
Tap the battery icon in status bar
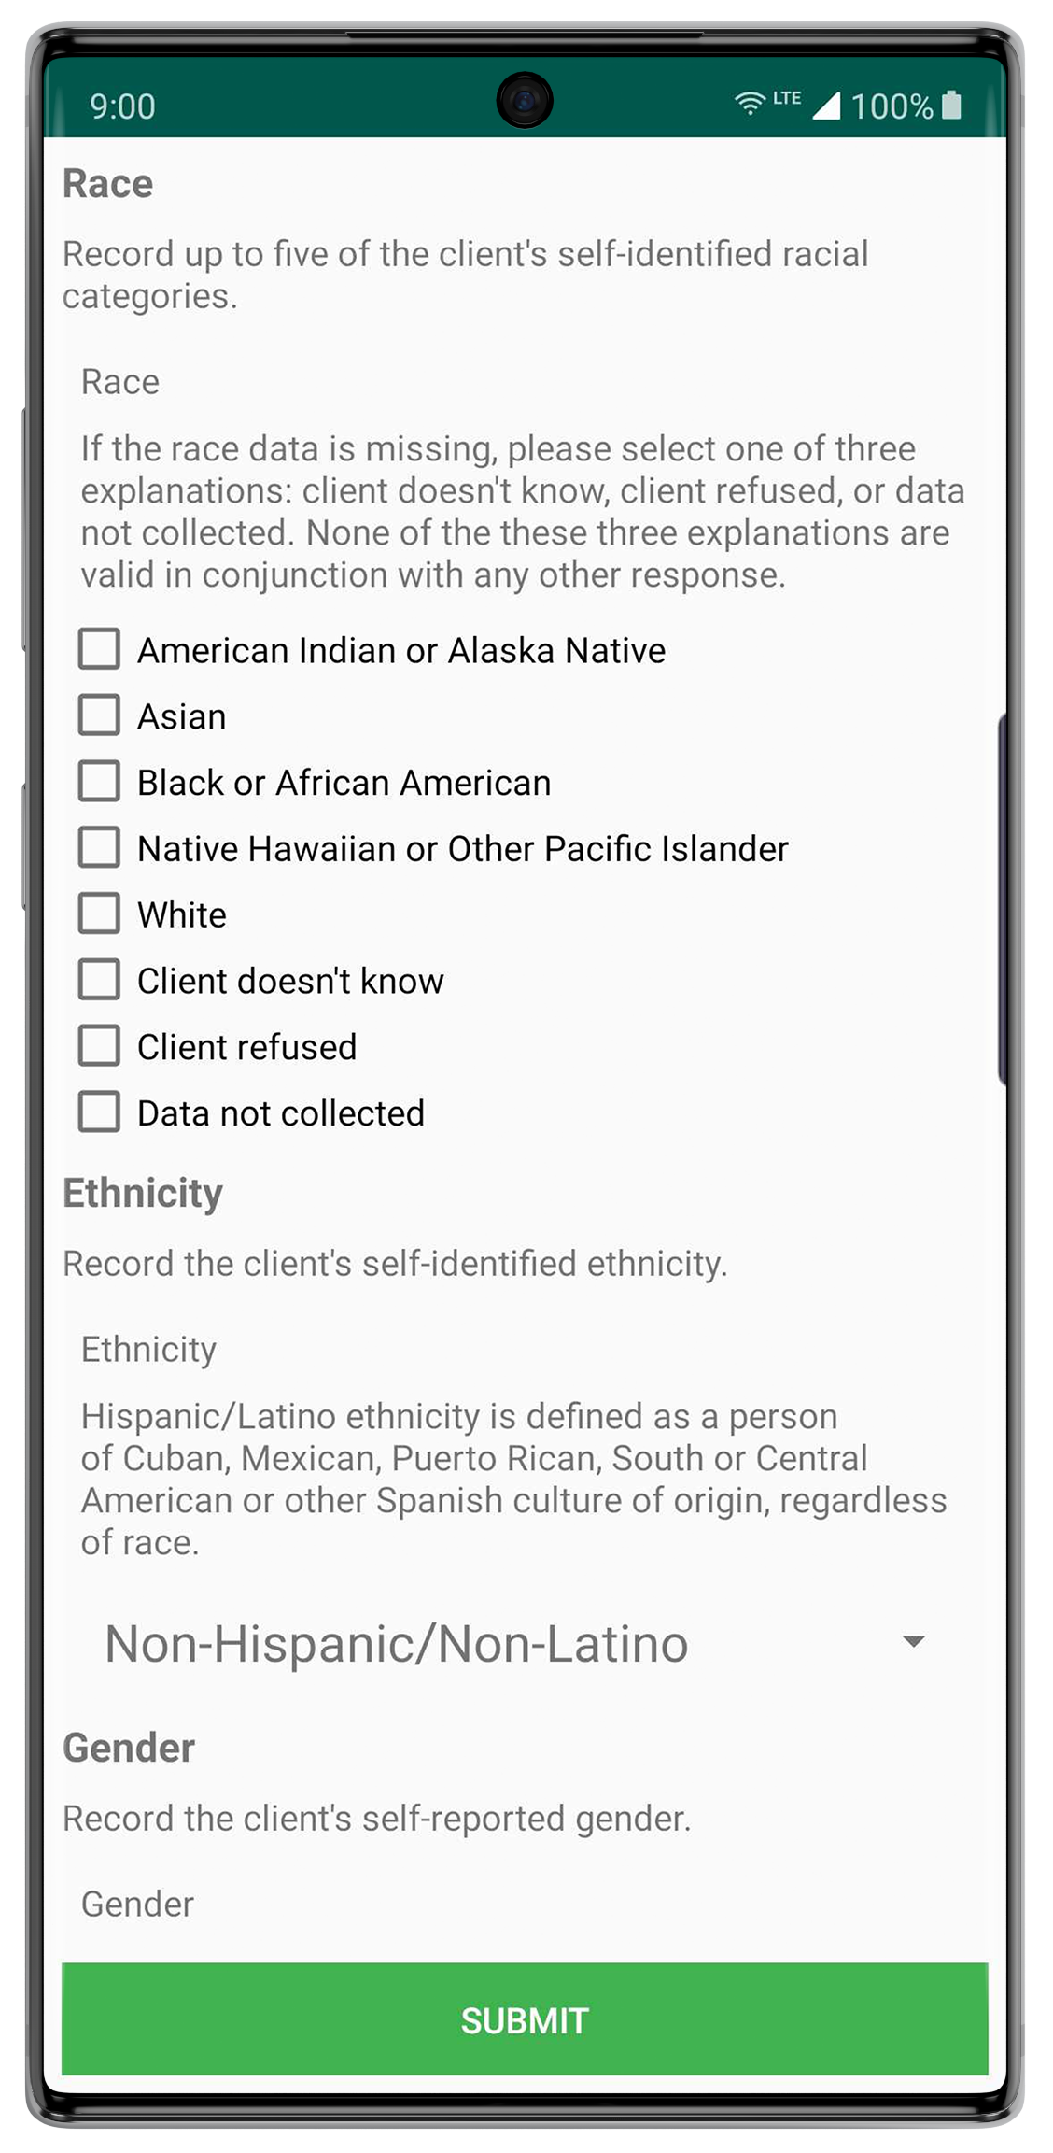tap(951, 105)
